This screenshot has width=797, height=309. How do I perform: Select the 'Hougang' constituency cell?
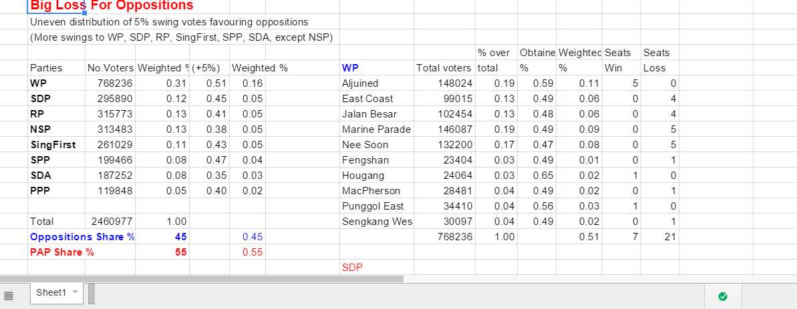pyautogui.click(x=377, y=175)
